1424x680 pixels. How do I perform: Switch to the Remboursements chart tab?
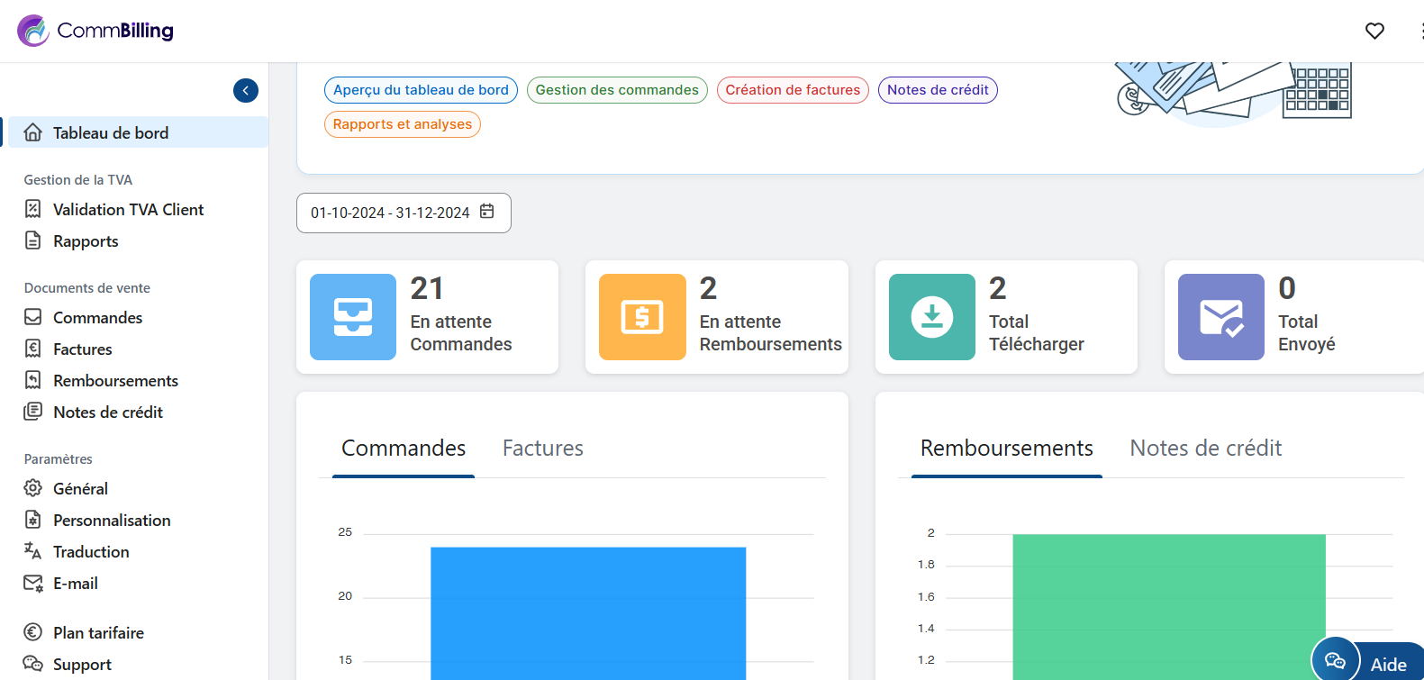click(1007, 448)
